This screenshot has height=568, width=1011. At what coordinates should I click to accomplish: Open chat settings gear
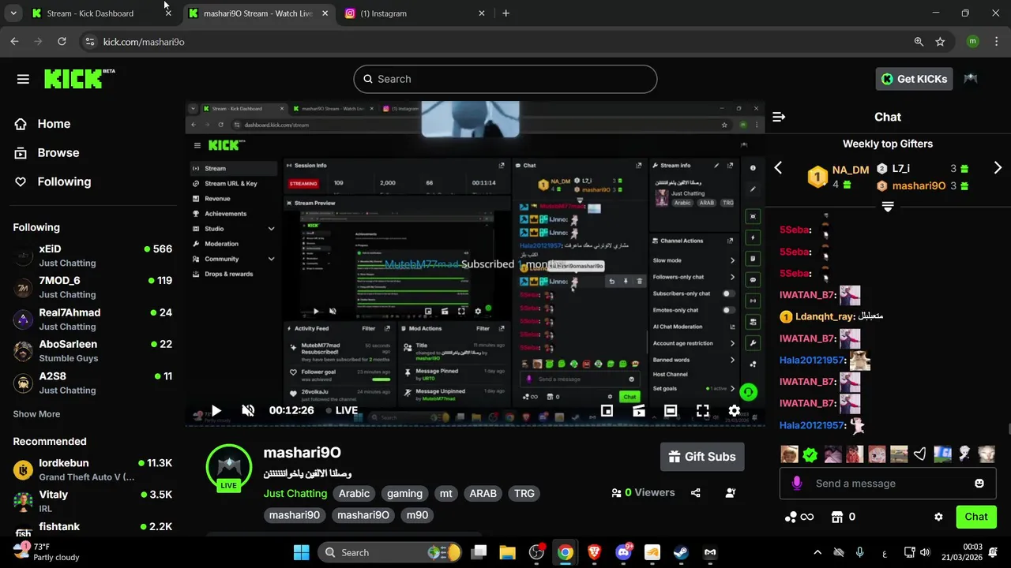coord(938,517)
